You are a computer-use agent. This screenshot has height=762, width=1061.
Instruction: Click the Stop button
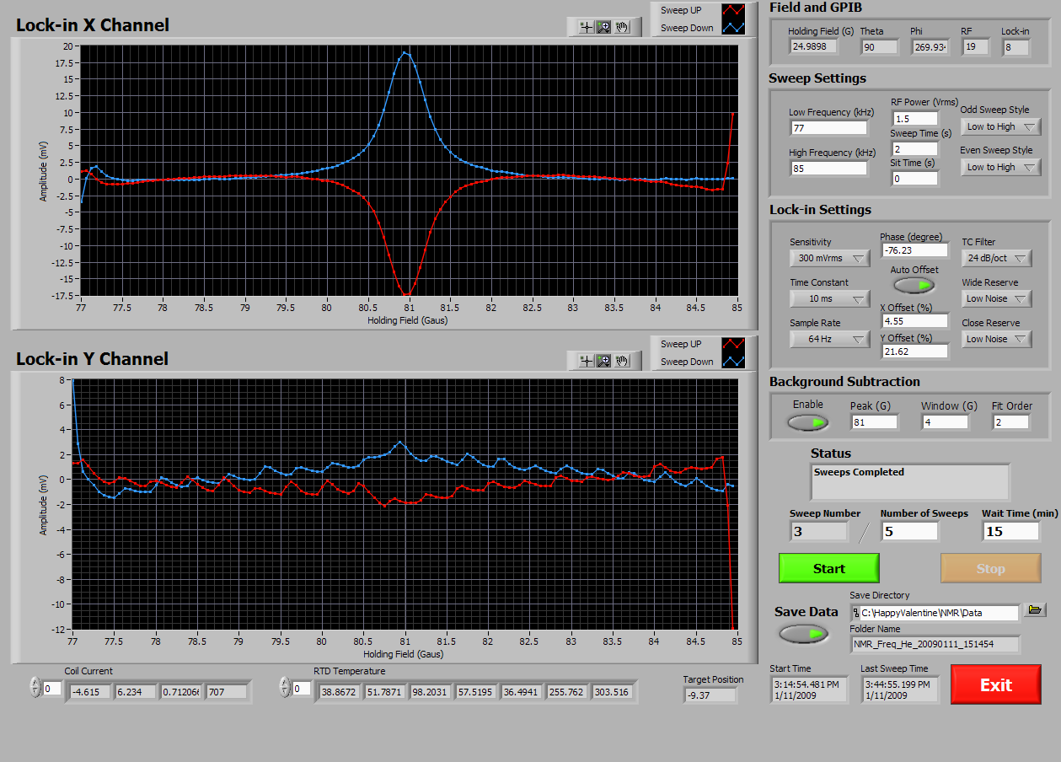990,568
